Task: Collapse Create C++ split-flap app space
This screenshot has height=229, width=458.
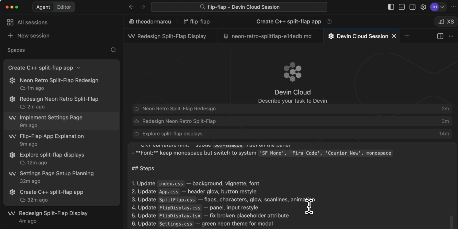Action: 78,68
